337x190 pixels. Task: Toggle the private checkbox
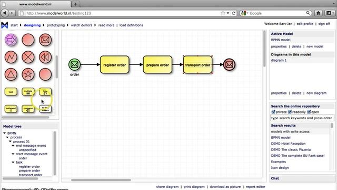(x=273, y=112)
